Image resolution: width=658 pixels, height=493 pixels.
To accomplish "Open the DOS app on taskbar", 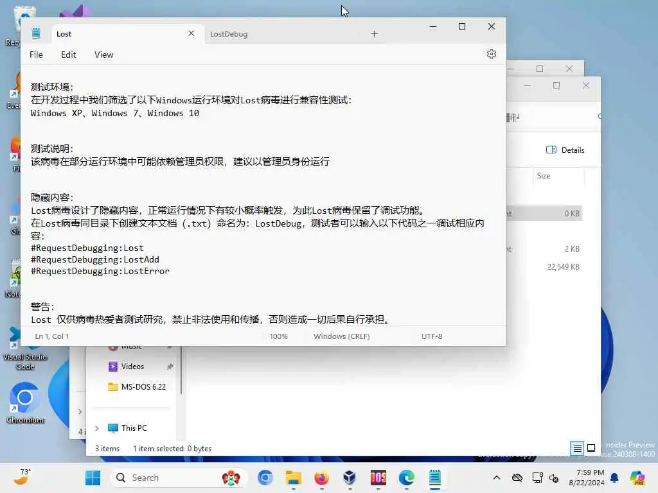I will pos(378,478).
